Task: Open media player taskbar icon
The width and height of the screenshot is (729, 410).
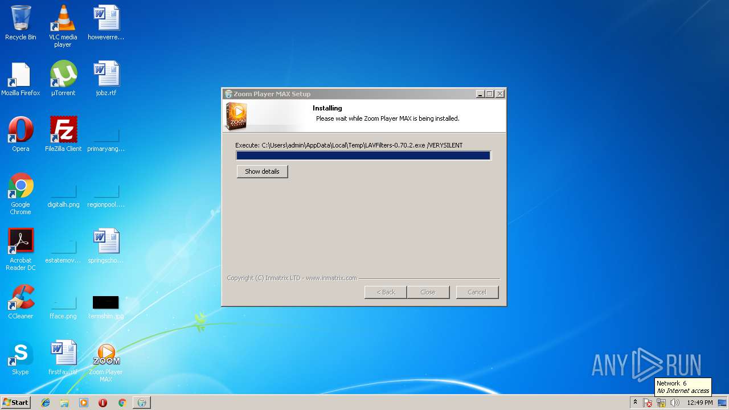Action: (84, 403)
